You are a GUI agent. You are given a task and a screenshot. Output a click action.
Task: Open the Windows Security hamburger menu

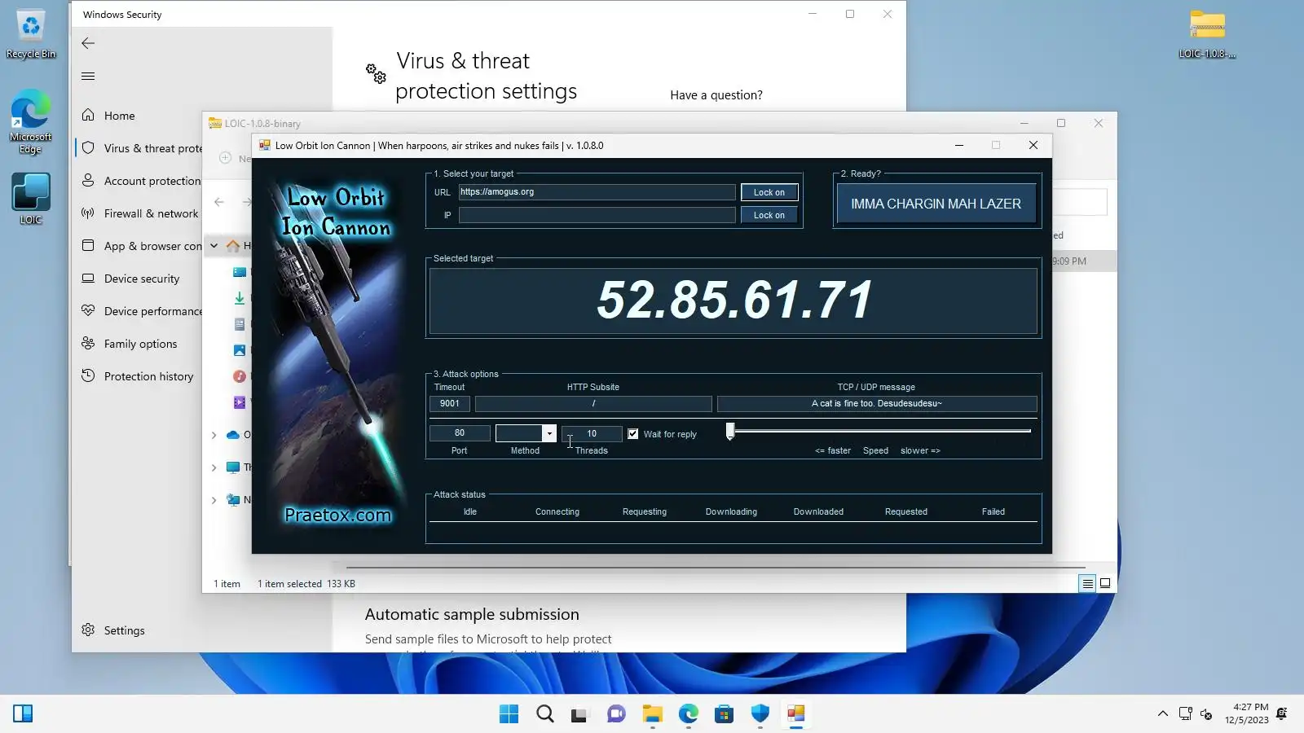pos(88,76)
